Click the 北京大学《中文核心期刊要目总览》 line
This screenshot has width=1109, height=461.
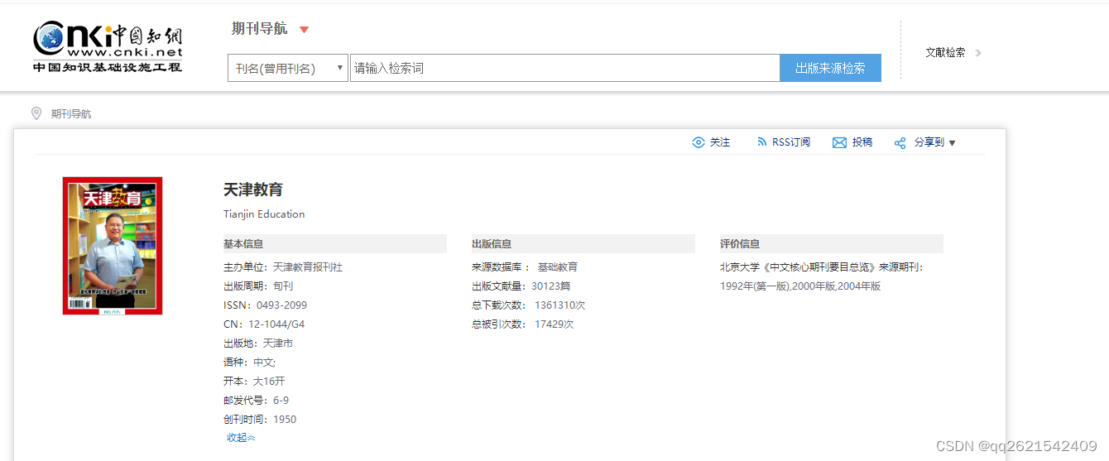click(x=821, y=267)
